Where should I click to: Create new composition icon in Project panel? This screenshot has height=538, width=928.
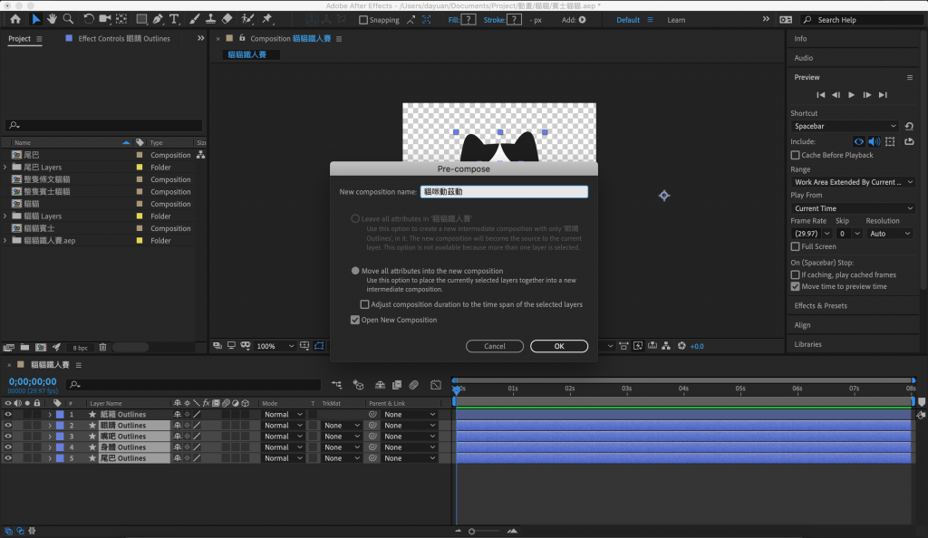click(x=41, y=348)
